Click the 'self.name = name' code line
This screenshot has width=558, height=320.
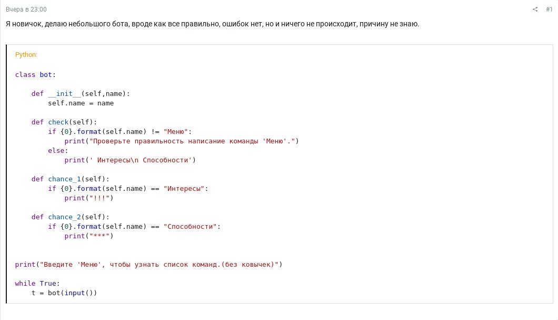[x=81, y=103]
